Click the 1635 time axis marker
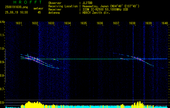 (84, 23)
